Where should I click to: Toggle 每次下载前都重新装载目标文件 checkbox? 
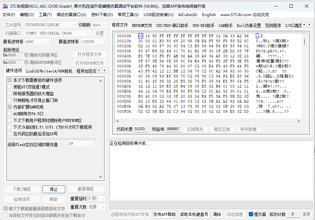6,209
